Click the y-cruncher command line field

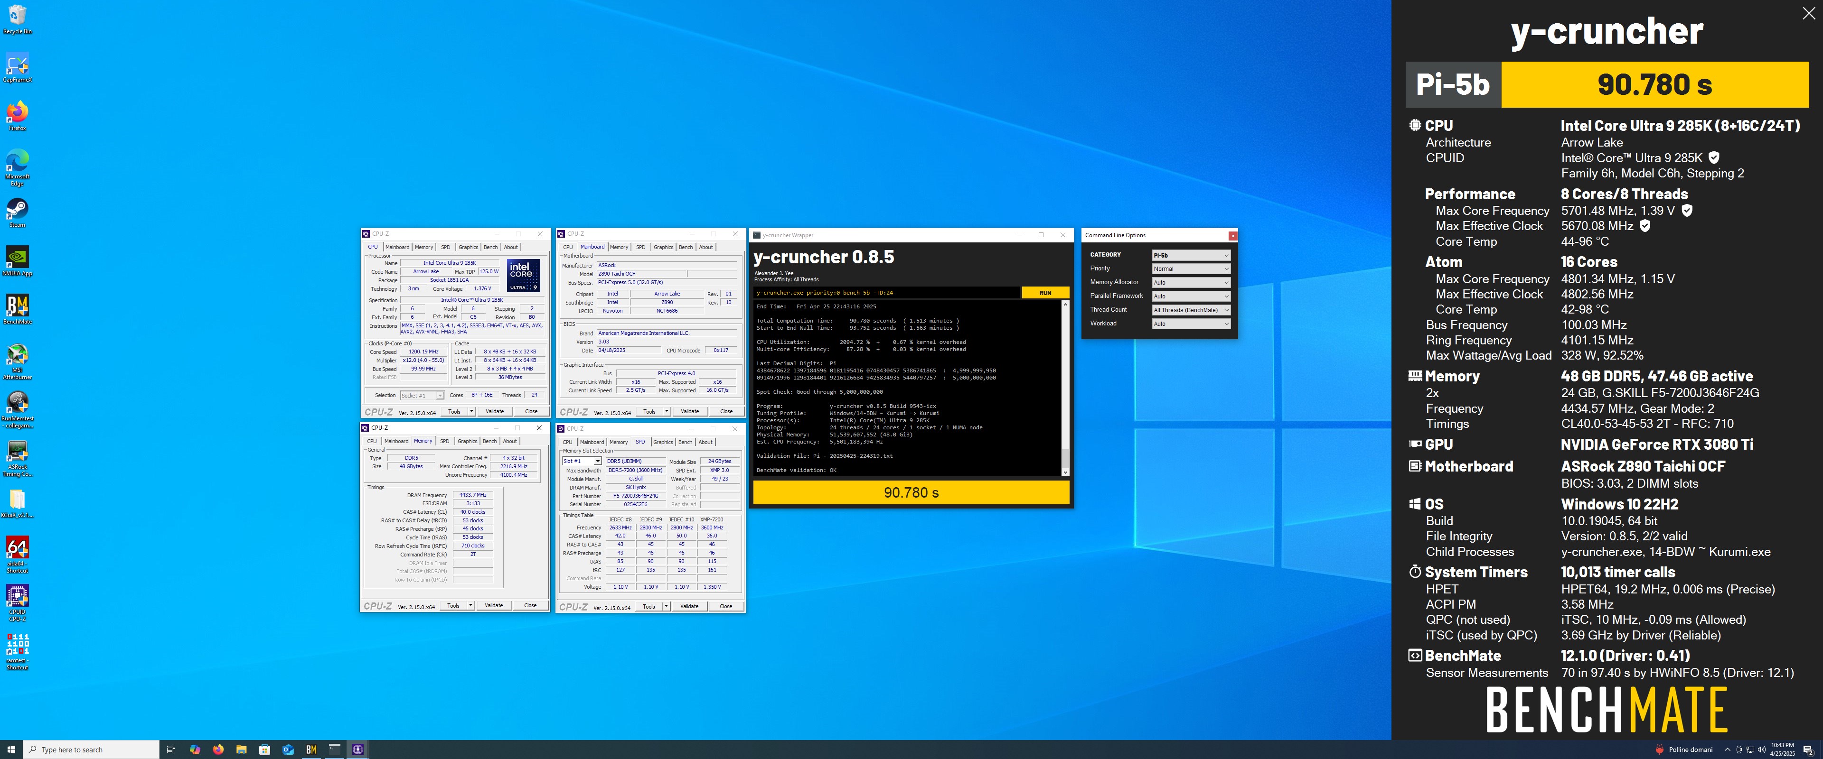887,293
